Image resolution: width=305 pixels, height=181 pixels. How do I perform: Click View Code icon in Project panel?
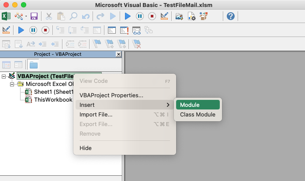(x=6, y=65)
